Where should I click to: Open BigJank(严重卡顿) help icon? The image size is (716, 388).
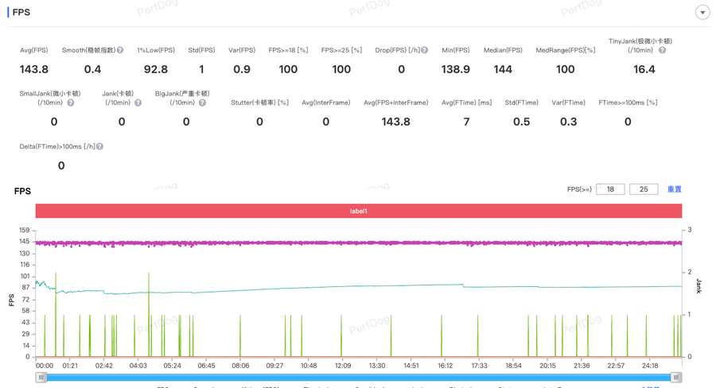pyautogui.click(x=202, y=103)
